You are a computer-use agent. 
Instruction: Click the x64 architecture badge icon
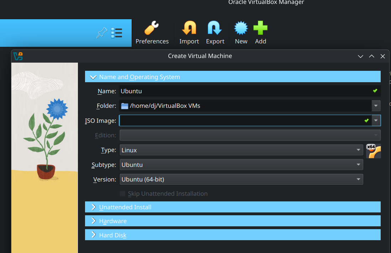pyautogui.click(x=373, y=151)
